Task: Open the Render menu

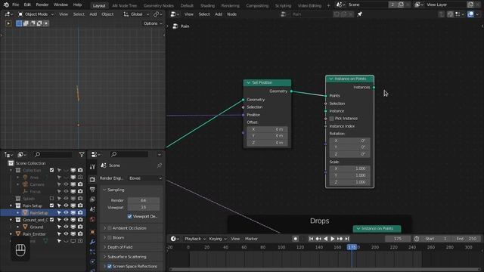Action: (42, 5)
